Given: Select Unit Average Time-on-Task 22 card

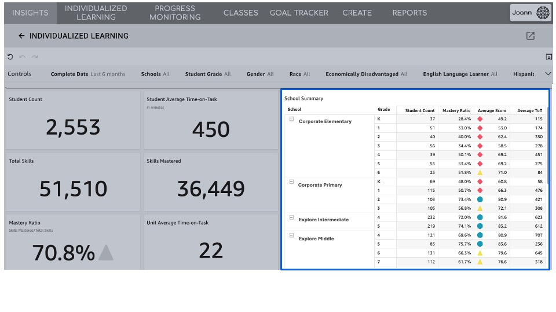Looking at the screenshot, I should pyautogui.click(x=211, y=242).
